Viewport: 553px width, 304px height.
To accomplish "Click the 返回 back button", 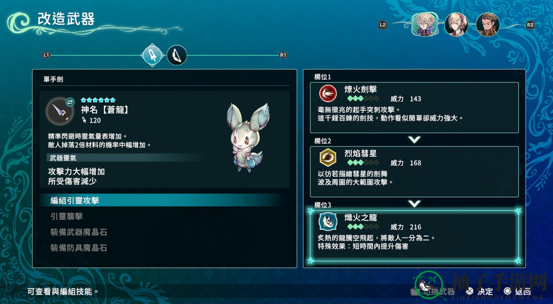I will (x=518, y=291).
